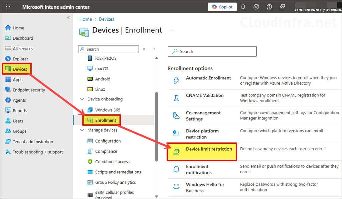Collapse the left navigation pane
This screenshot has width=342, height=199.
(68, 18)
